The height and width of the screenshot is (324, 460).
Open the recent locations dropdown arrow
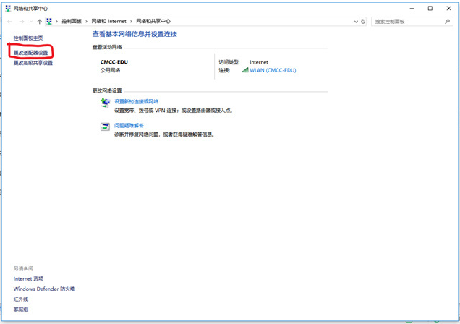tap(31, 22)
